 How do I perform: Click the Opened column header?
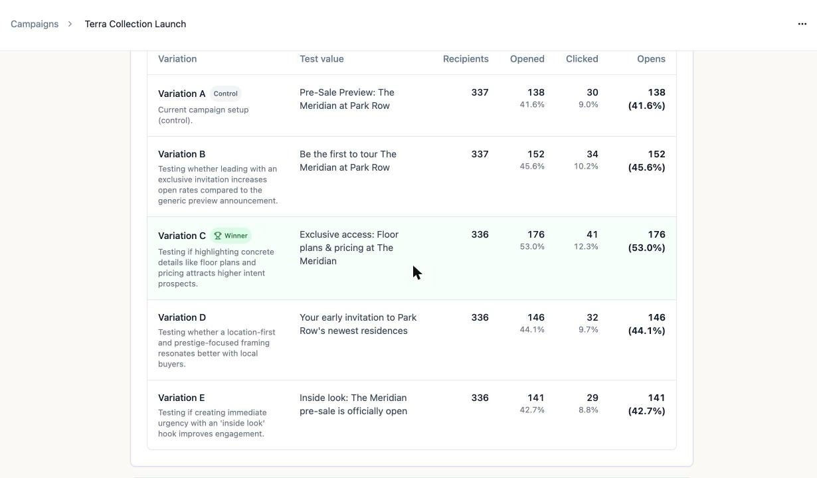pos(527,59)
